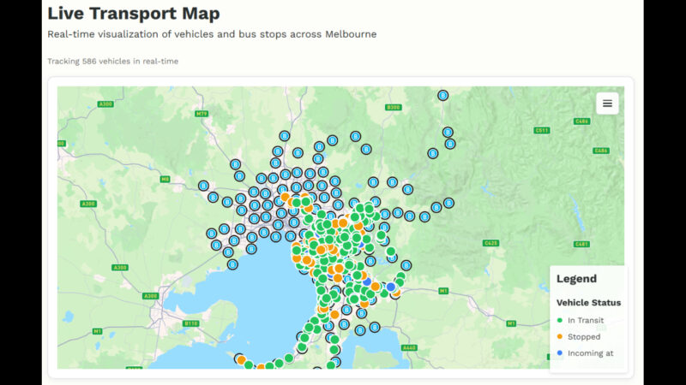Screen dimensions: 686x385
Task: Click the blue Incoming at legend dot
Action: (560, 353)
